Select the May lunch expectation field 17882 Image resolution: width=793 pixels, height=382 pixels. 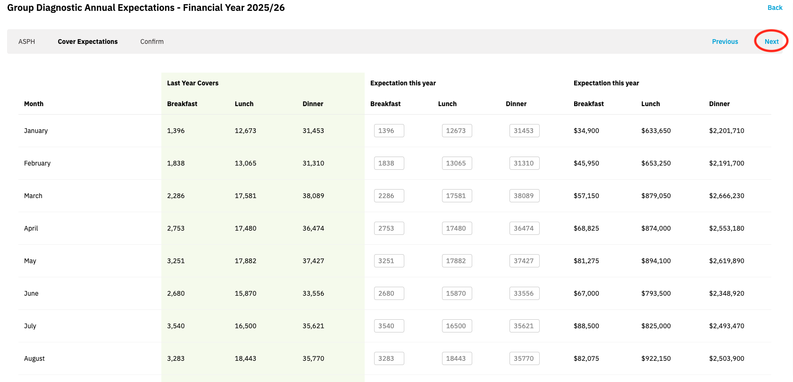click(x=457, y=261)
